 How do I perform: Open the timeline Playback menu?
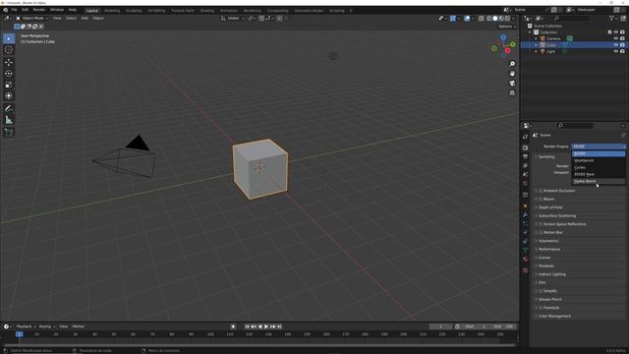pos(26,326)
